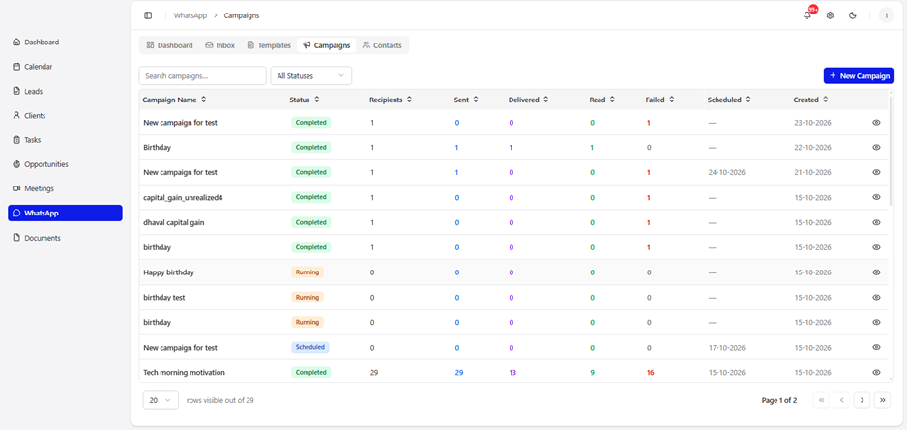Click the Happy birthday campaign name
The height and width of the screenshot is (430, 907).
[x=168, y=272]
